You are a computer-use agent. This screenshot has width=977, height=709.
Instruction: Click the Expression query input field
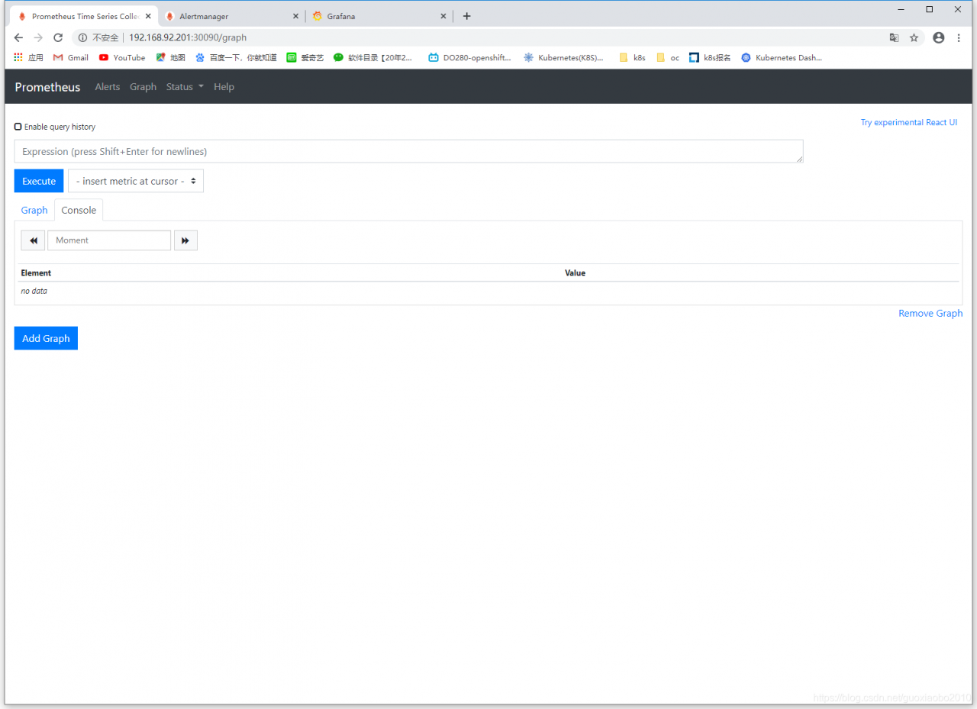click(x=408, y=151)
